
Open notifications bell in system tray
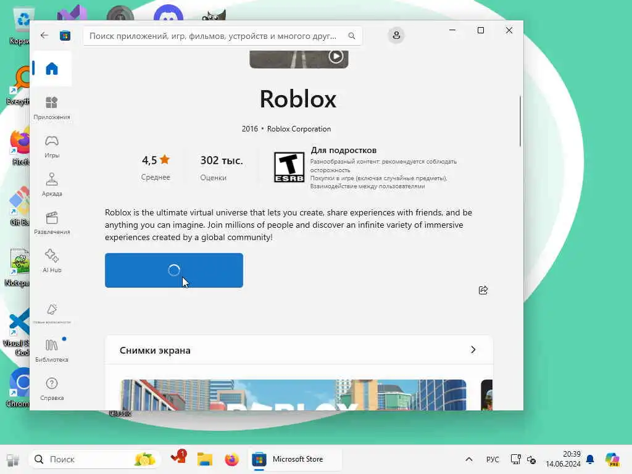point(590,459)
